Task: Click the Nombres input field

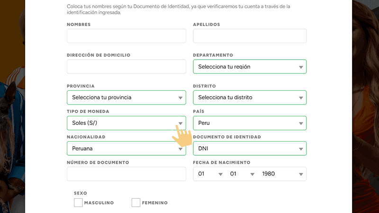Action: pos(126,36)
